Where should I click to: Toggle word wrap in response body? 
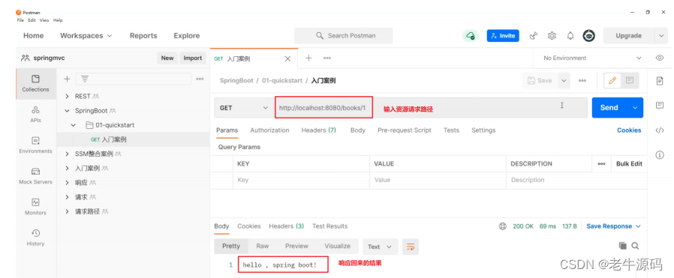point(411,247)
